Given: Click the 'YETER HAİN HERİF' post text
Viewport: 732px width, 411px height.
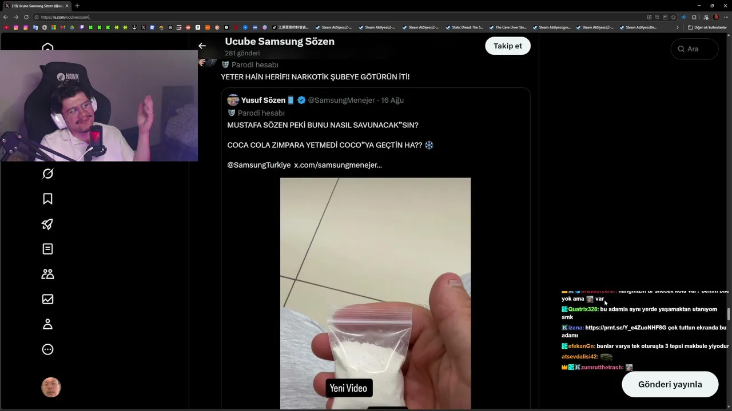Looking at the screenshot, I should pyautogui.click(x=315, y=76).
